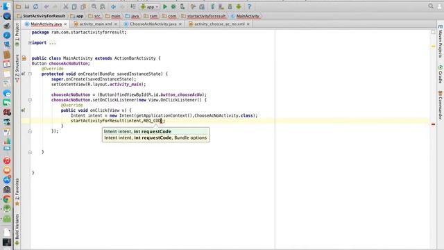Click the Help question mark icon

(x=249, y=6)
